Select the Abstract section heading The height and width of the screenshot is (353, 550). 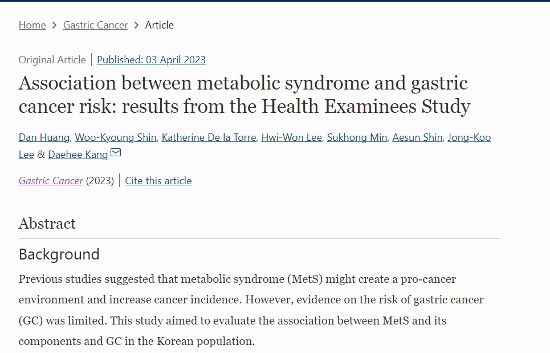[x=47, y=224]
